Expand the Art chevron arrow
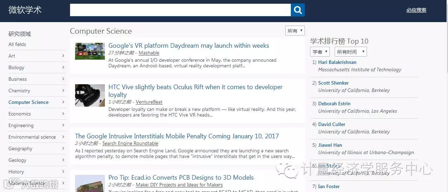 click(63, 55)
